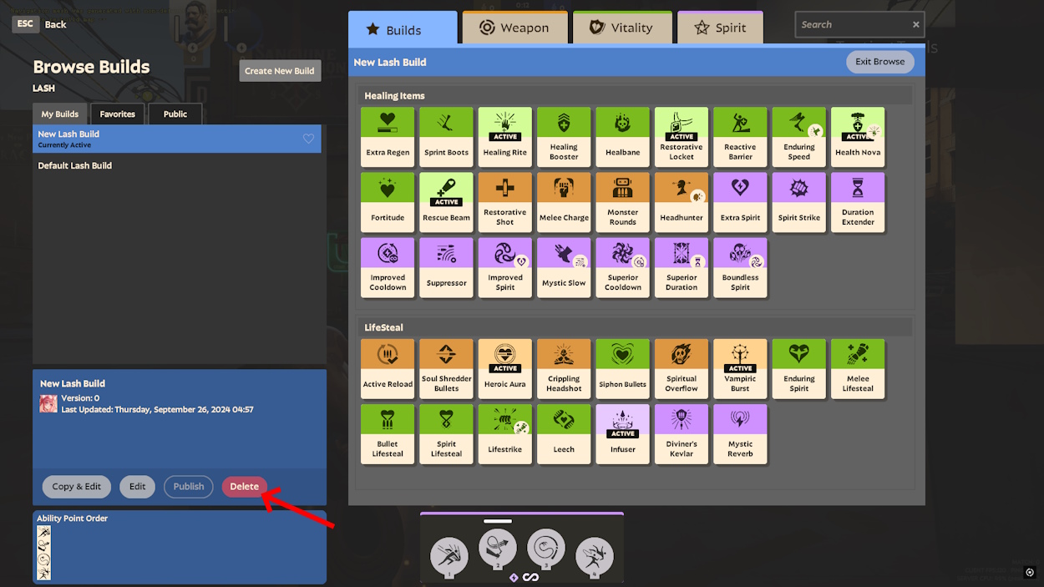Select the Spirit Strike item
1044x587 pixels.
[799, 202]
